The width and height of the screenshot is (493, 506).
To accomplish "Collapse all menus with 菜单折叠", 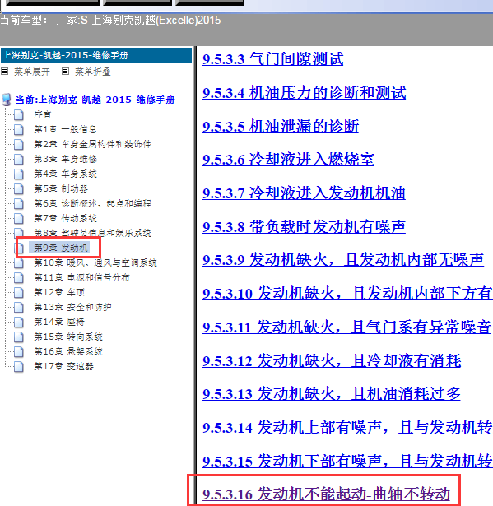I will click(93, 72).
